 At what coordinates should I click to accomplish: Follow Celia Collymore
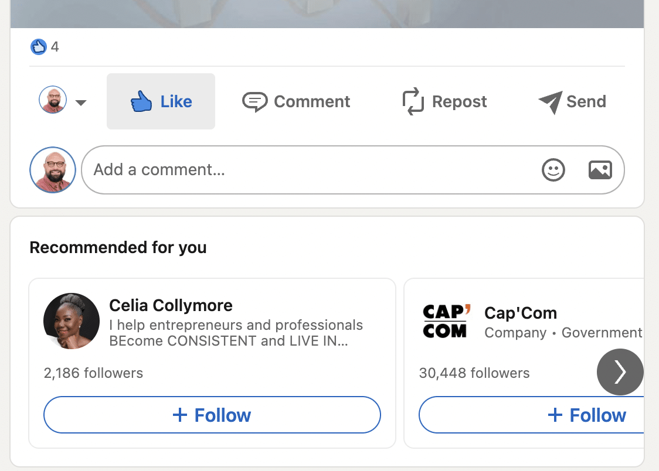(212, 415)
